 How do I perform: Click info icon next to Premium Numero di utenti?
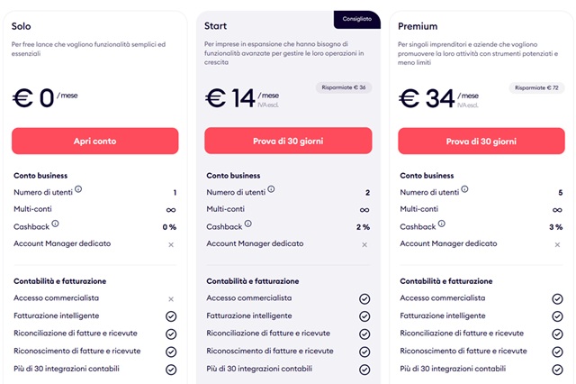pos(464,189)
